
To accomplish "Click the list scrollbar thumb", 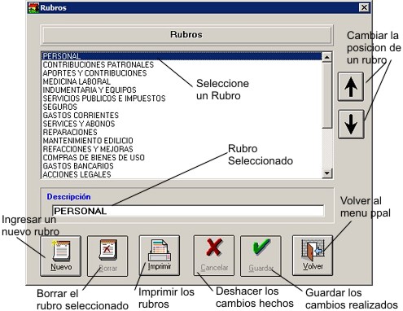I will point(327,95).
